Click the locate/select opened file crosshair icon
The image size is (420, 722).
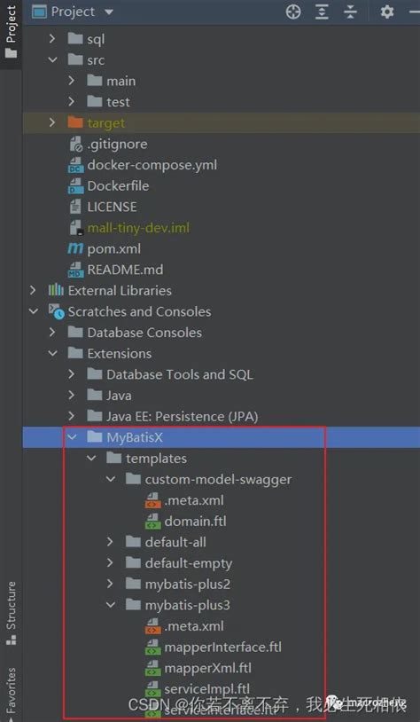293,12
